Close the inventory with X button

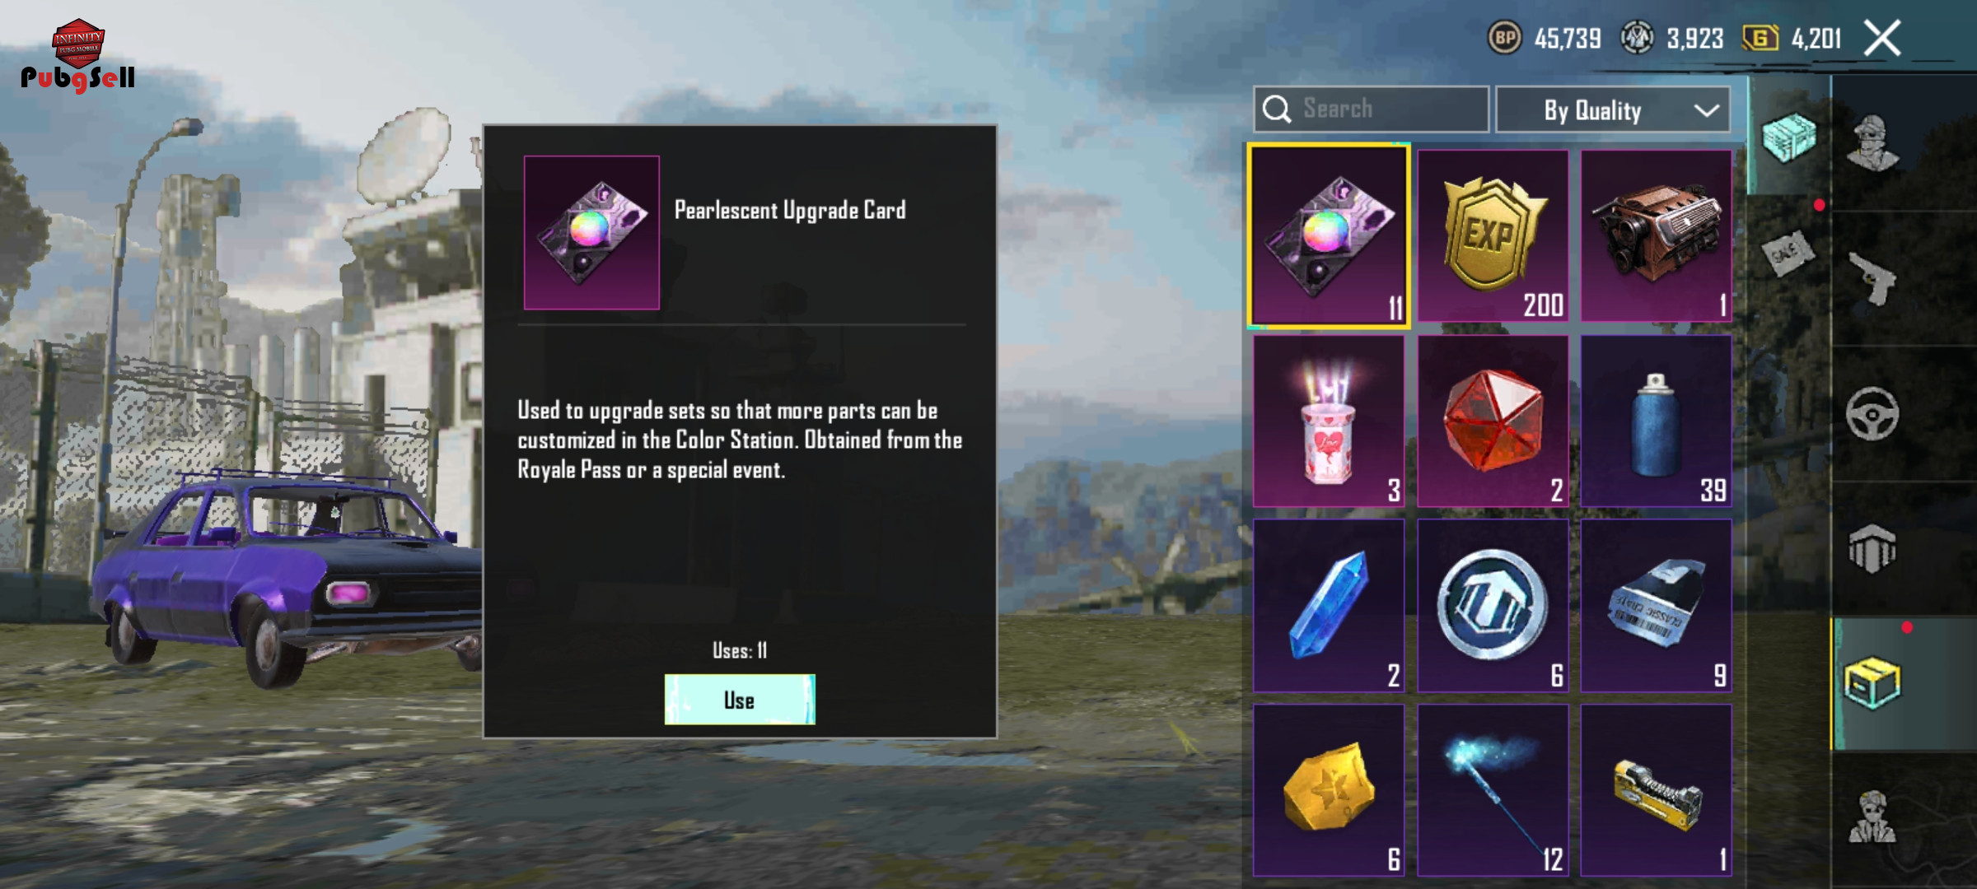[1882, 38]
